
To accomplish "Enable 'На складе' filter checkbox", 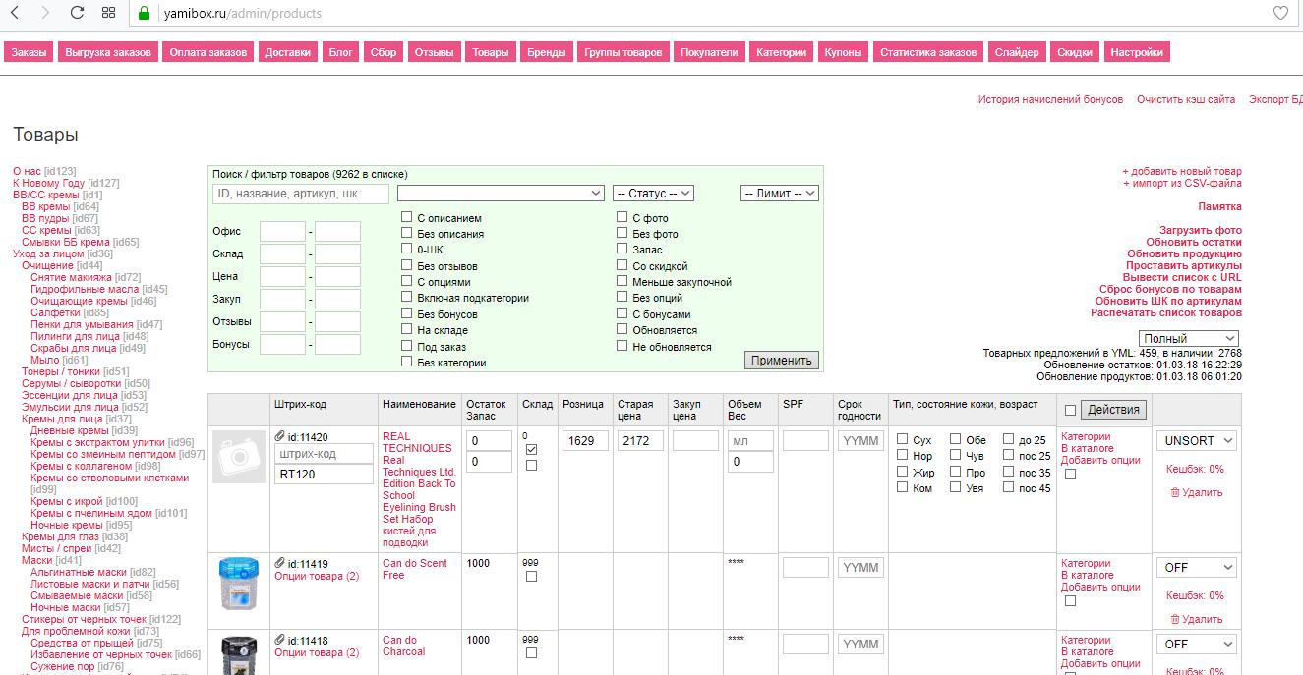I will pos(407,329).
